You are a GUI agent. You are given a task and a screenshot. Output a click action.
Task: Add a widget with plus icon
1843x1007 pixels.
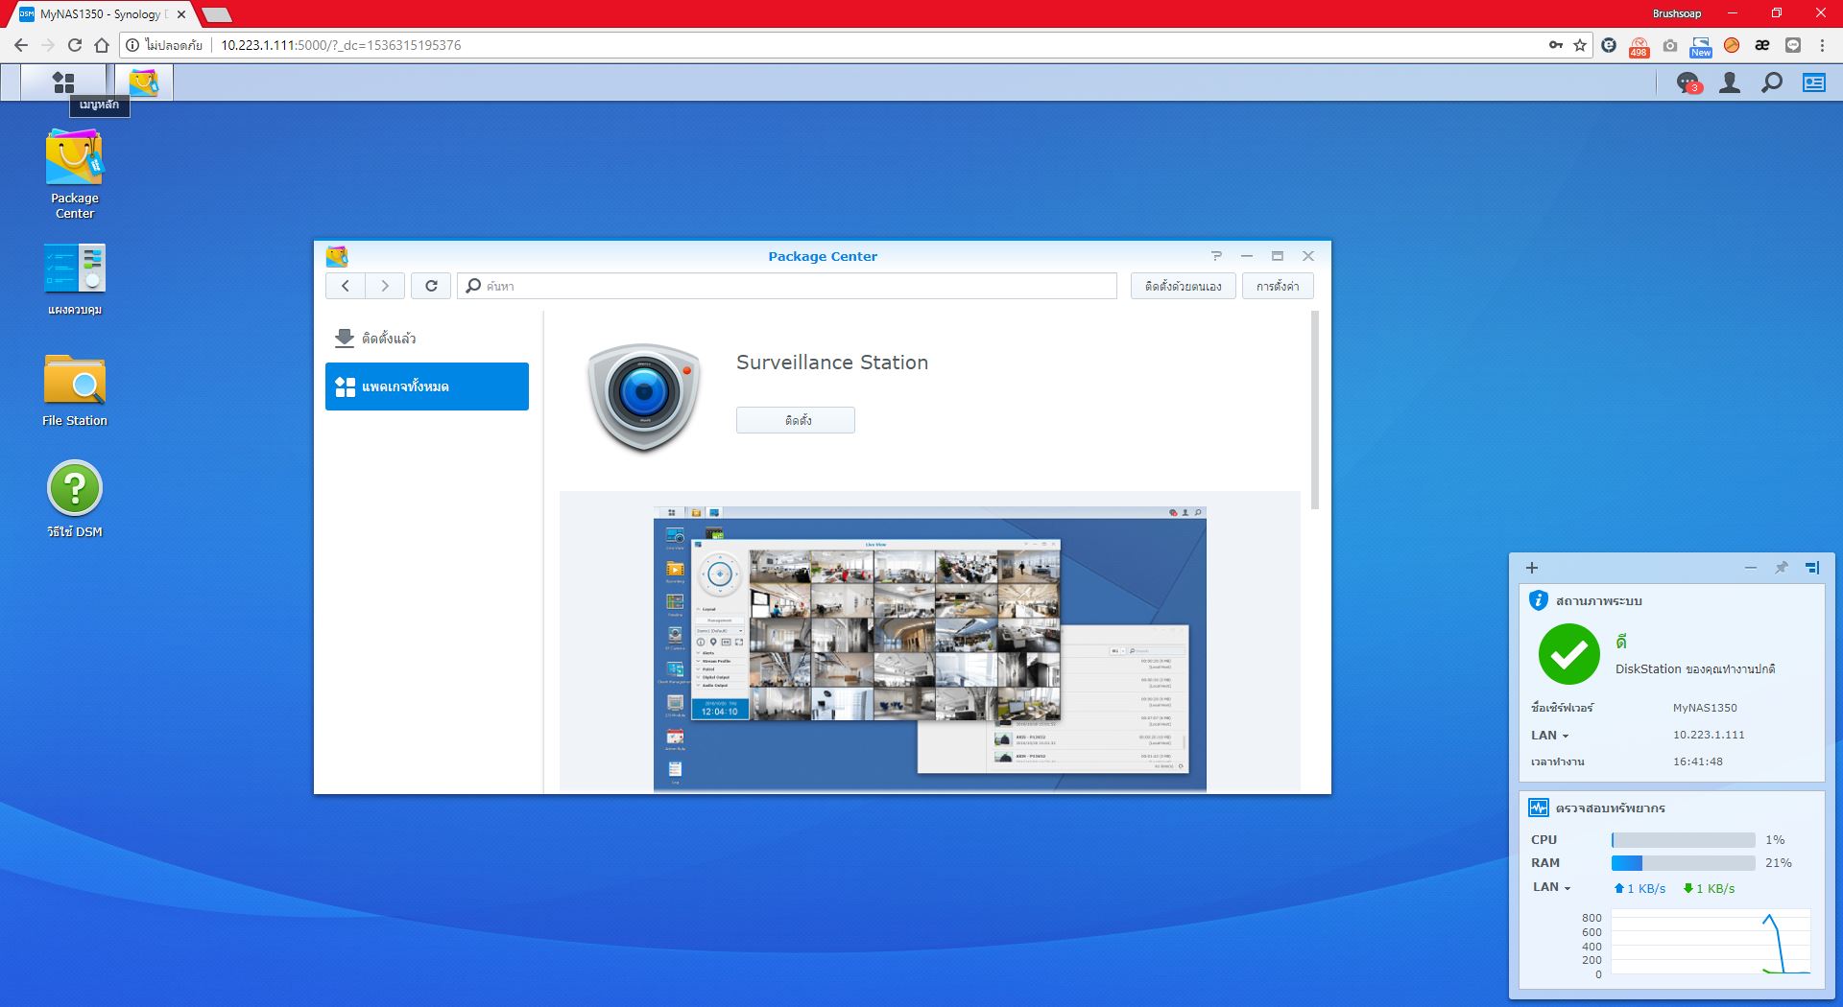pos(1532,568)
